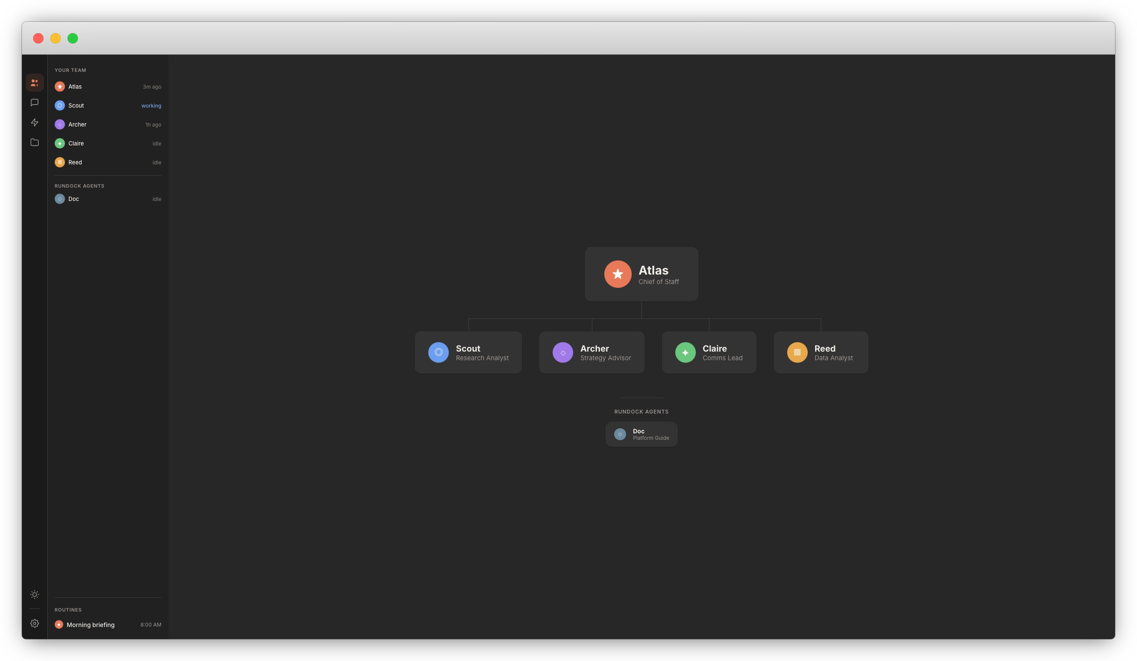
Task: Select Reed's Data Analyst card
Action: 821,352
